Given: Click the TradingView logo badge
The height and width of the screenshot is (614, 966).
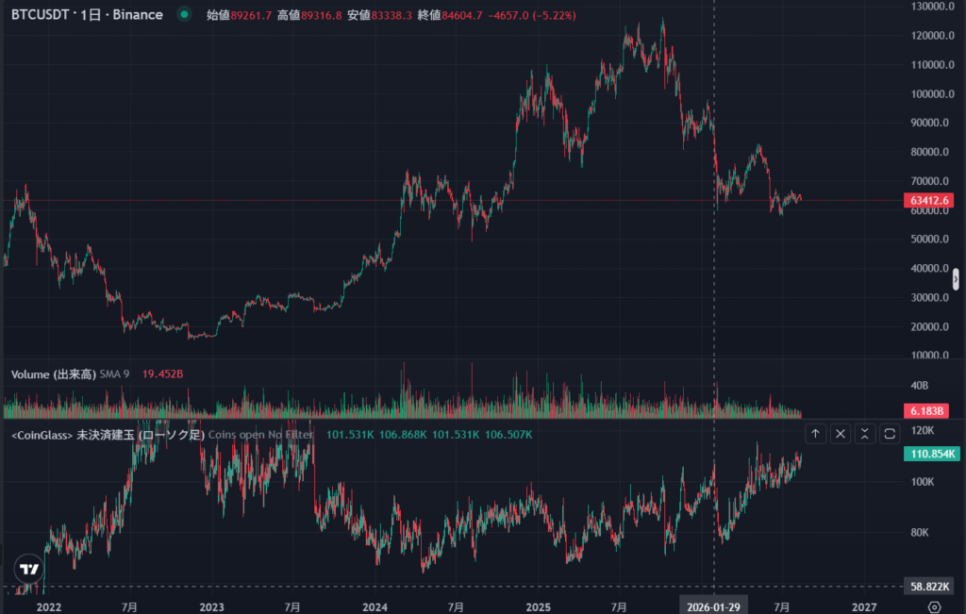Looking at the screenshot, I should [29, 569].
